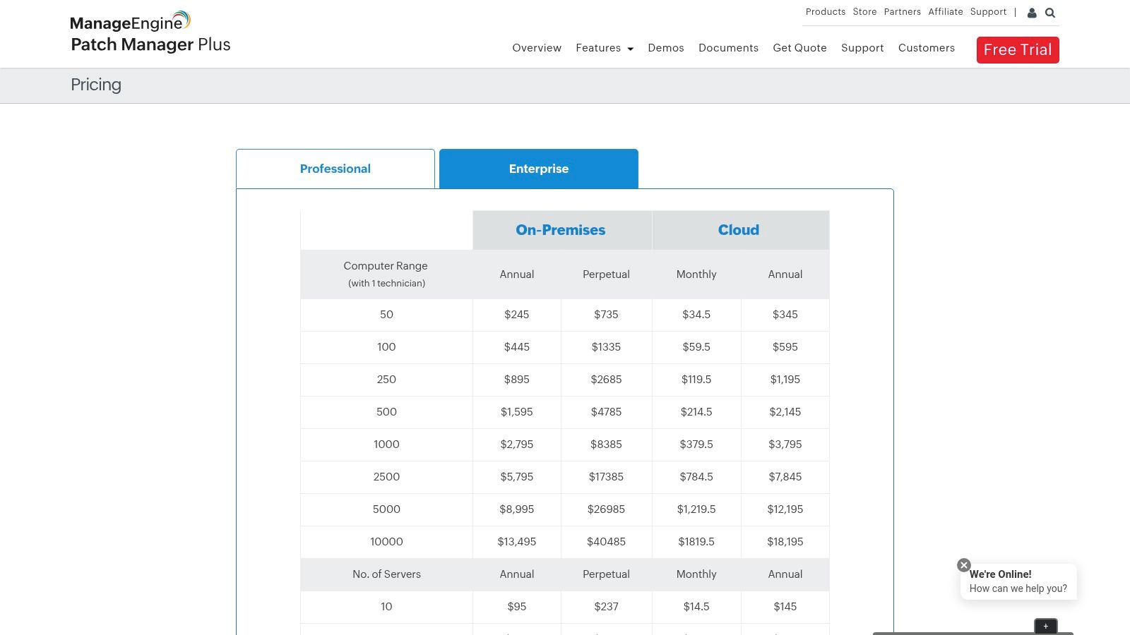Click the $1,219.5 monthly price cell
The image size is (1130, 635).
(x=696, y=509)
